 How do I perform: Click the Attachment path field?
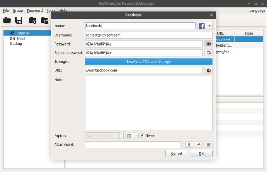133,145
